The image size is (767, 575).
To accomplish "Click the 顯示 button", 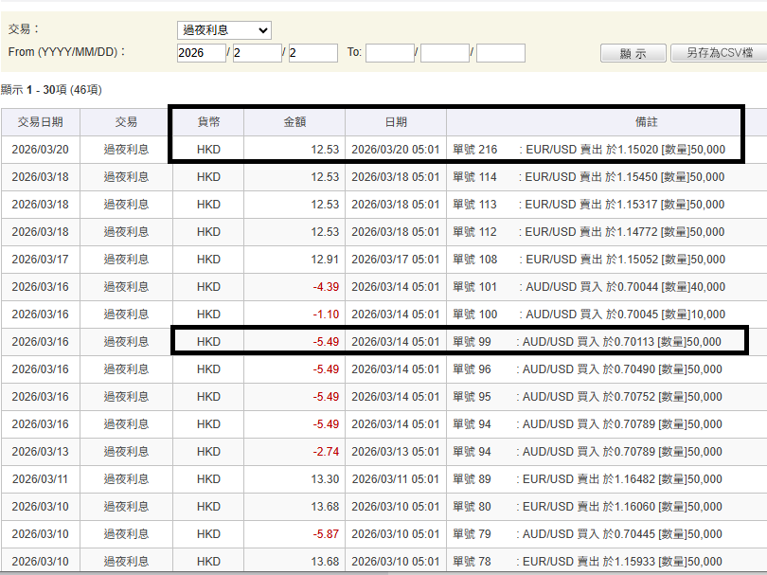I will [x=633, y=53].
